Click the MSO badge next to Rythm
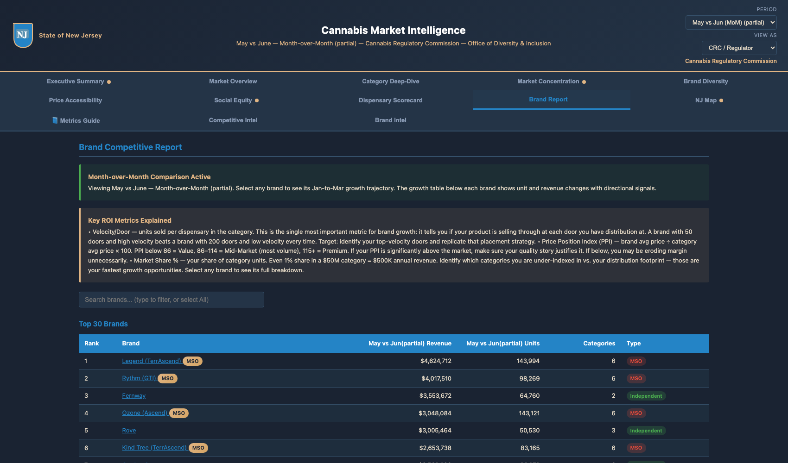This screenshot has width=788, height=463. [167, 378]
